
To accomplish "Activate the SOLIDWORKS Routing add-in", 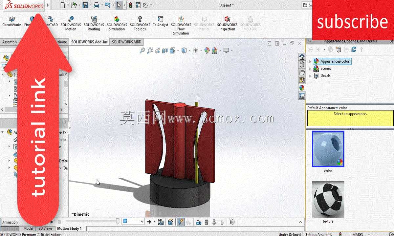I will pyautogui.click(x=94, y=24).
